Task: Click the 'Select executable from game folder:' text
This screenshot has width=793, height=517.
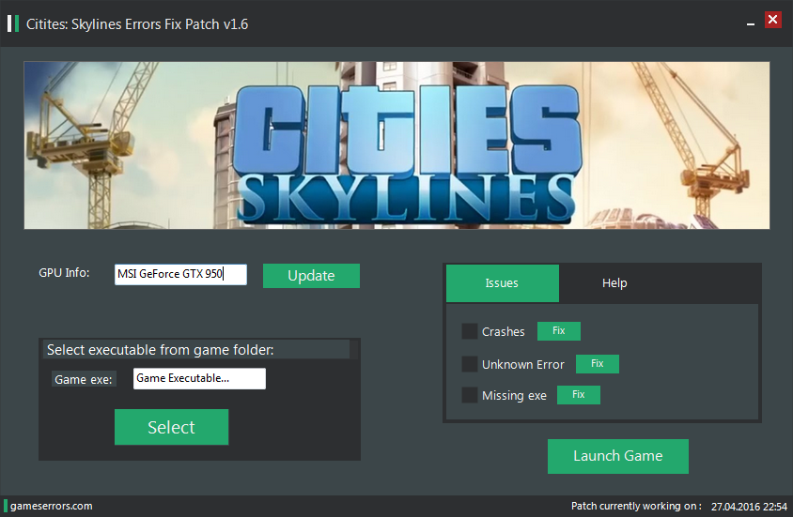Action: point(161,350)
